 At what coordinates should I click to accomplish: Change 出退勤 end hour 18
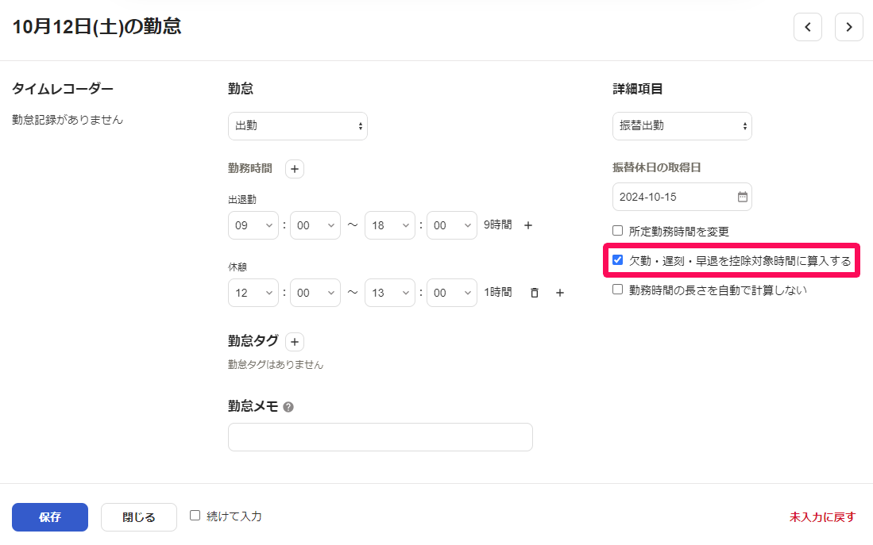click(390, 225)
